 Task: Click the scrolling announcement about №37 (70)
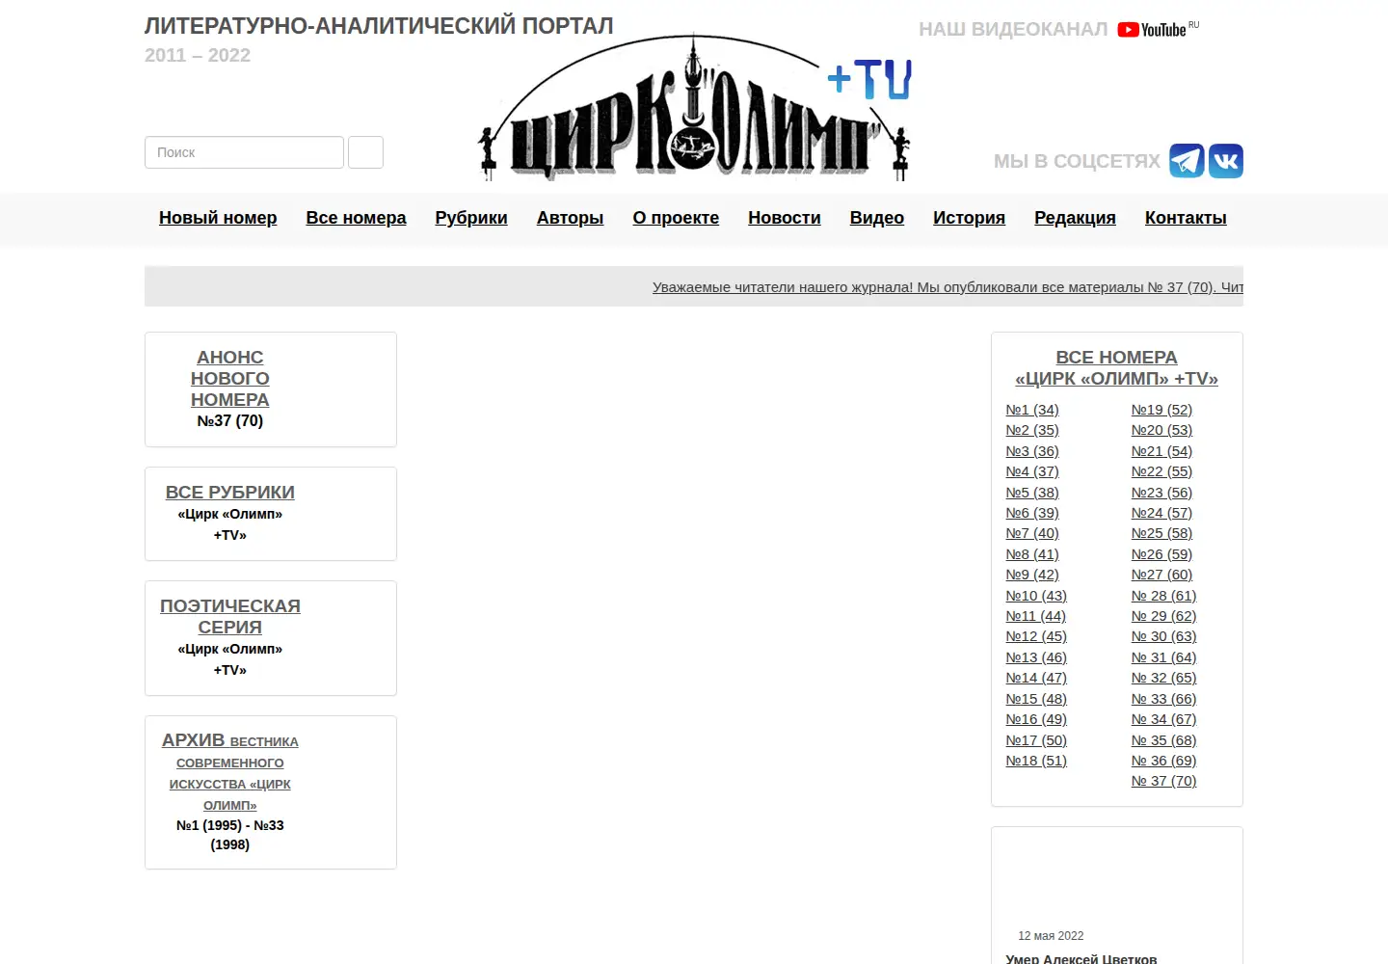tap(948, 287)
